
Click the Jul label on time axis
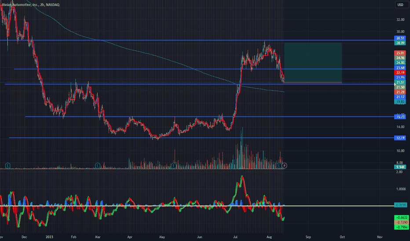[235, 237]
